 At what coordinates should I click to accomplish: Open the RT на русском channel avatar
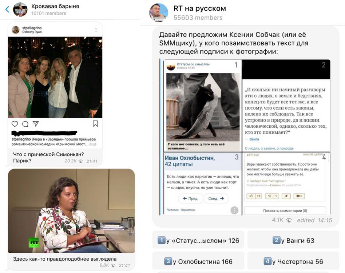click(158, 12)
